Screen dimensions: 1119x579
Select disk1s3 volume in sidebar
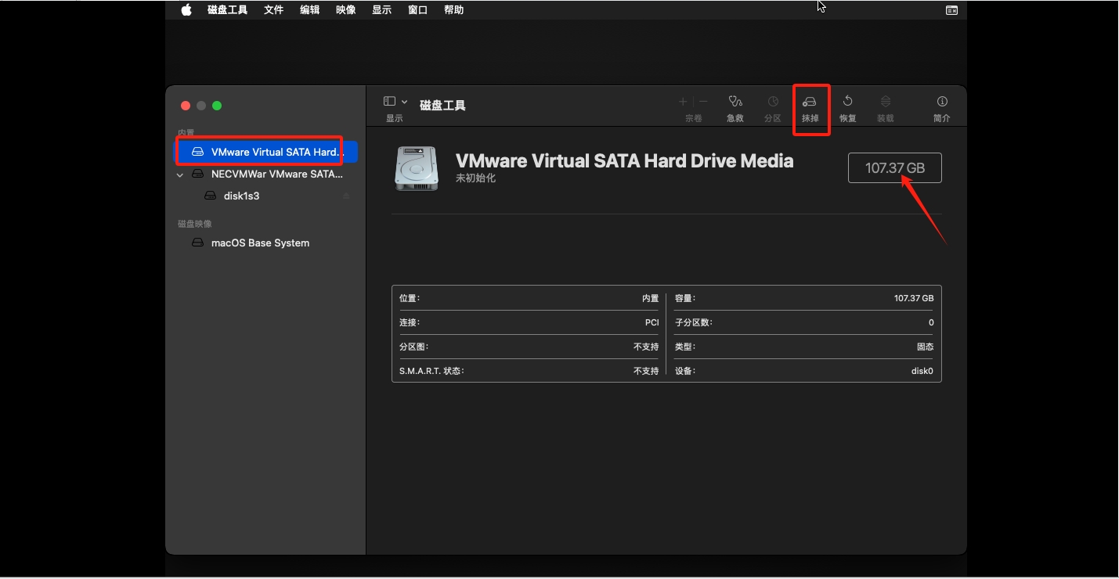[x=241, y=196]
